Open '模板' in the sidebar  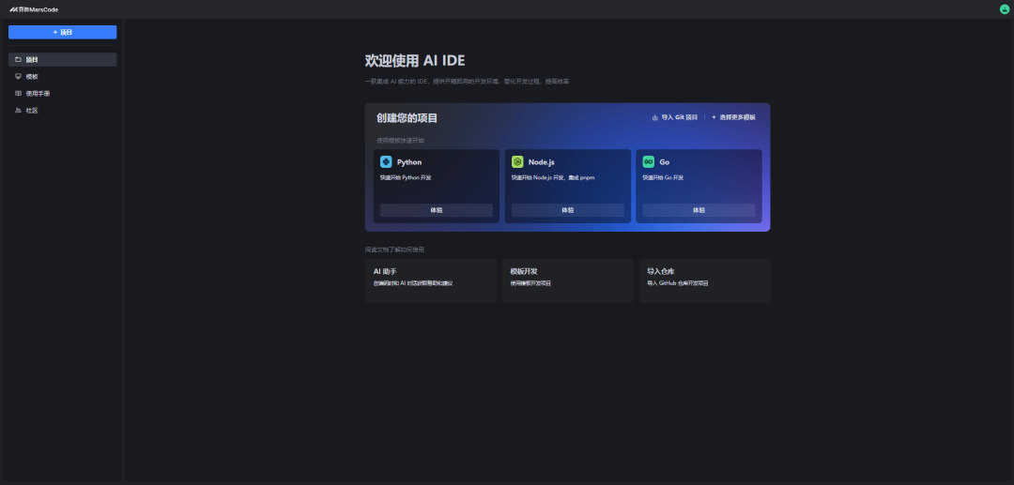(x=63, y=76)
